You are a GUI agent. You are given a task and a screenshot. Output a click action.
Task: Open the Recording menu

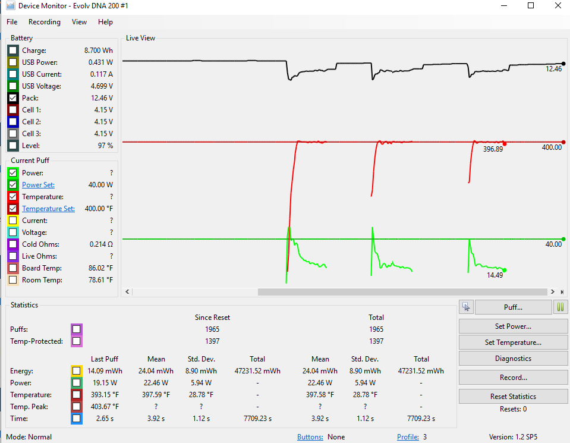[x=45, y=22]
